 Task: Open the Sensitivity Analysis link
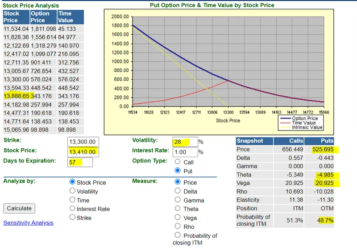click(x=28, y=223)
